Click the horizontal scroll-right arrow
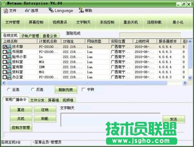 click(x=185, y=83)
